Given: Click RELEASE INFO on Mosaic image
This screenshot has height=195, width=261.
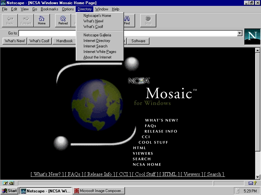Looking at the screenshot, I should coord(161,131).
